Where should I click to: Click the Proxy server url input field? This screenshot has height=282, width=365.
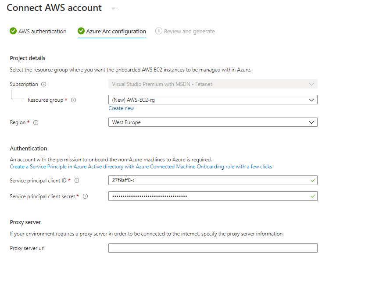click(213, 248)
